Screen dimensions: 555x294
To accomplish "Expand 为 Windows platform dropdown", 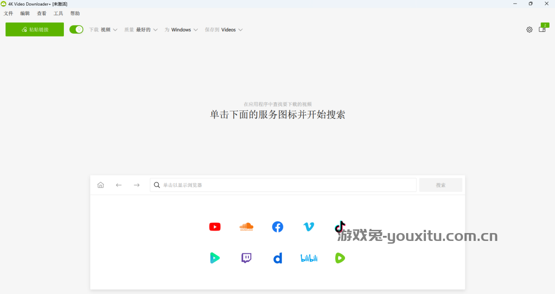I will click(x=181, y=30).
